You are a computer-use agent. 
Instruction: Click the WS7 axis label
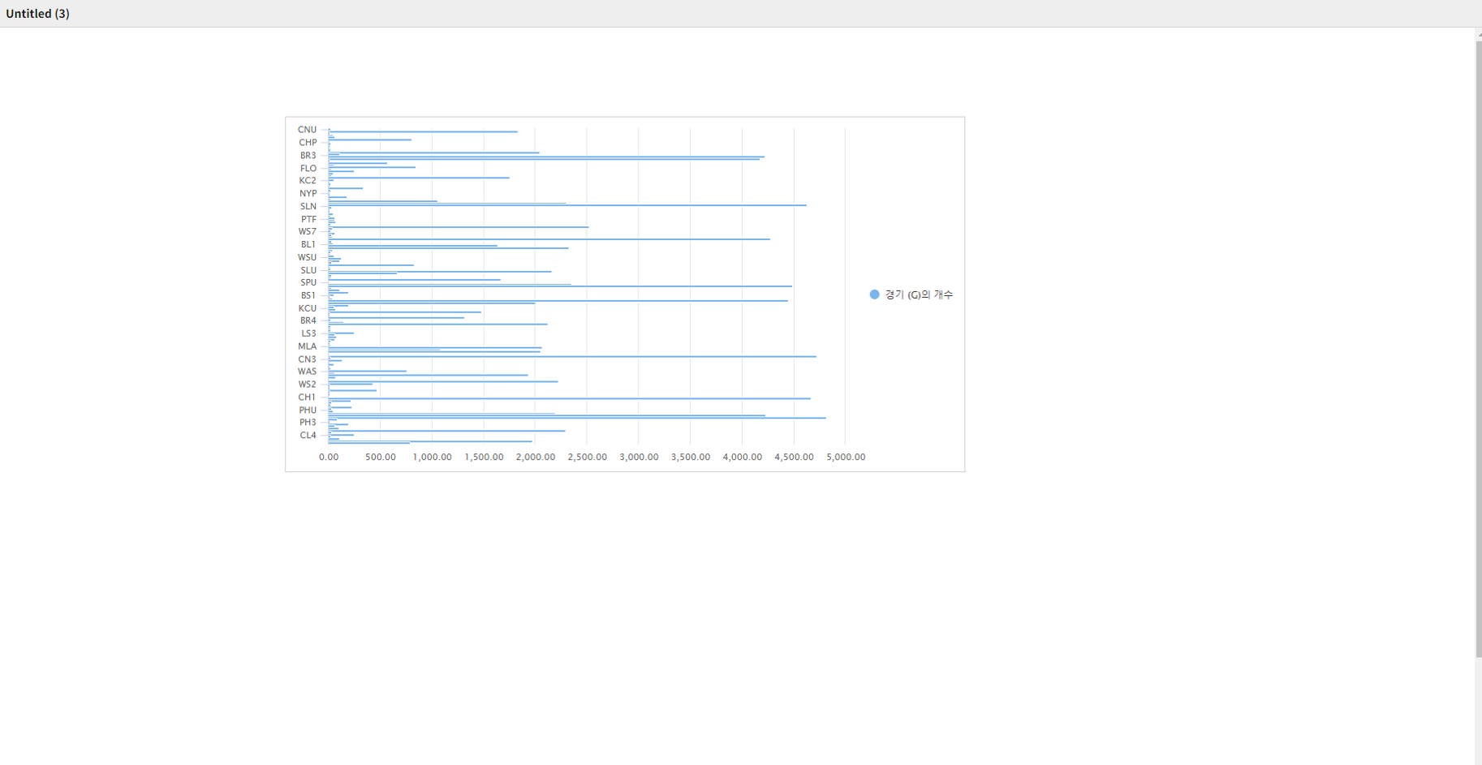[308, 232]
